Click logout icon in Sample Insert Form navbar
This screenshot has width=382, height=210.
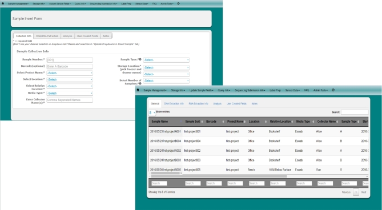(x=178, y=3)
